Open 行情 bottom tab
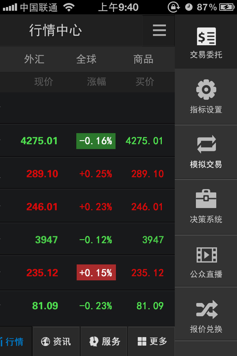Viewport: 237px width, 356px height. pos(16,342)
